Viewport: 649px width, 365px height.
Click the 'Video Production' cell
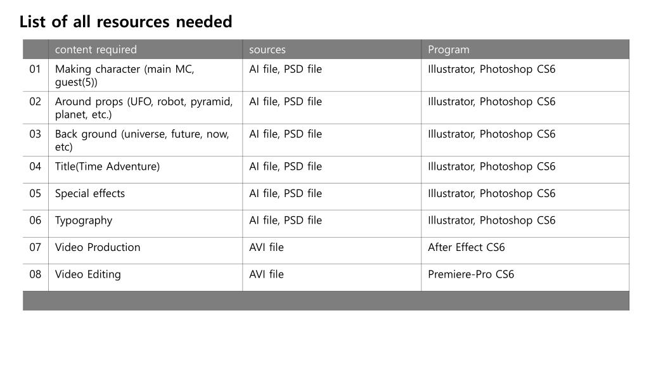click(x=145, y=250)
